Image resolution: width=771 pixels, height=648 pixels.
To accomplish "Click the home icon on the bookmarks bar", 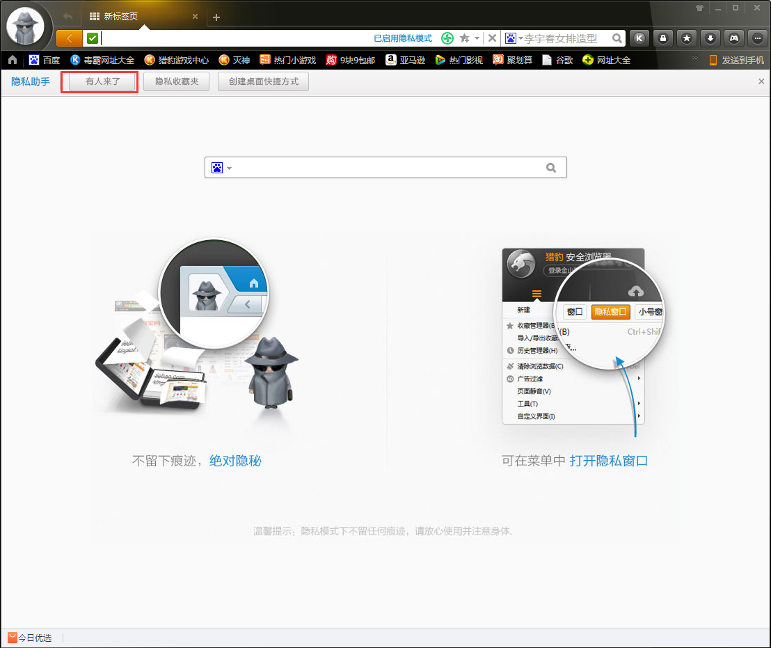I will coord(11,60).
